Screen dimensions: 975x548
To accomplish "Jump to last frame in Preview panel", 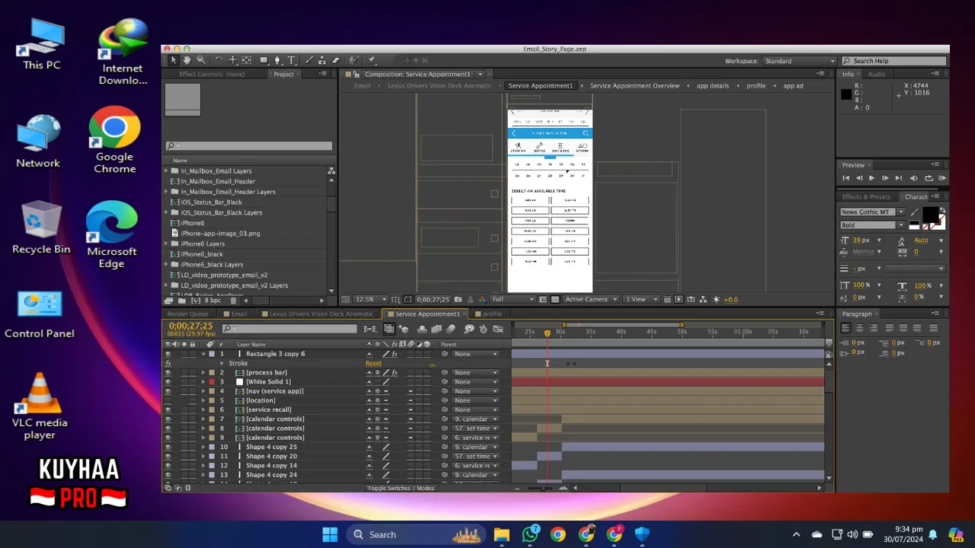I will click(x=899, y=178).
